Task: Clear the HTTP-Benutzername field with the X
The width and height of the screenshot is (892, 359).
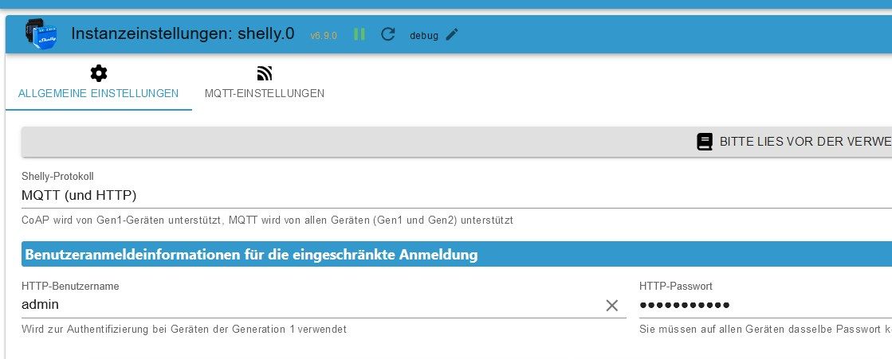Action: tap(612, 305)
